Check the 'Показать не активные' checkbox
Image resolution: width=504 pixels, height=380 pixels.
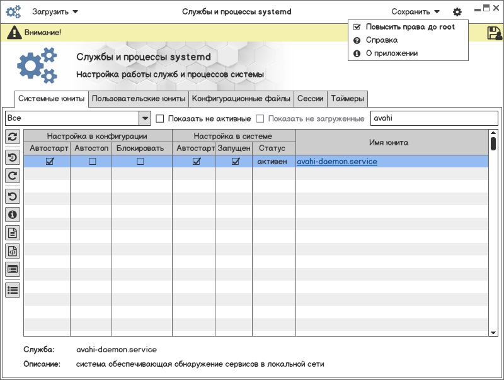tap(160, 119)
